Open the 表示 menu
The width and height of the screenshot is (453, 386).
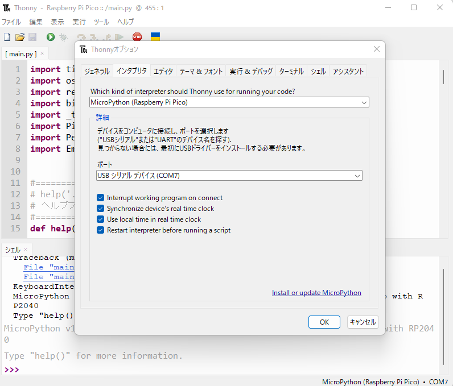[57, 22]
